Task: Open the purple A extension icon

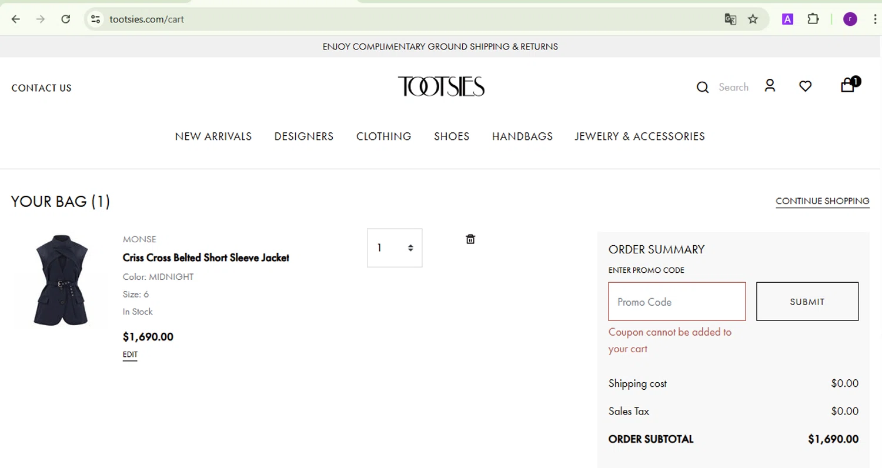Action: pos(787,19)
